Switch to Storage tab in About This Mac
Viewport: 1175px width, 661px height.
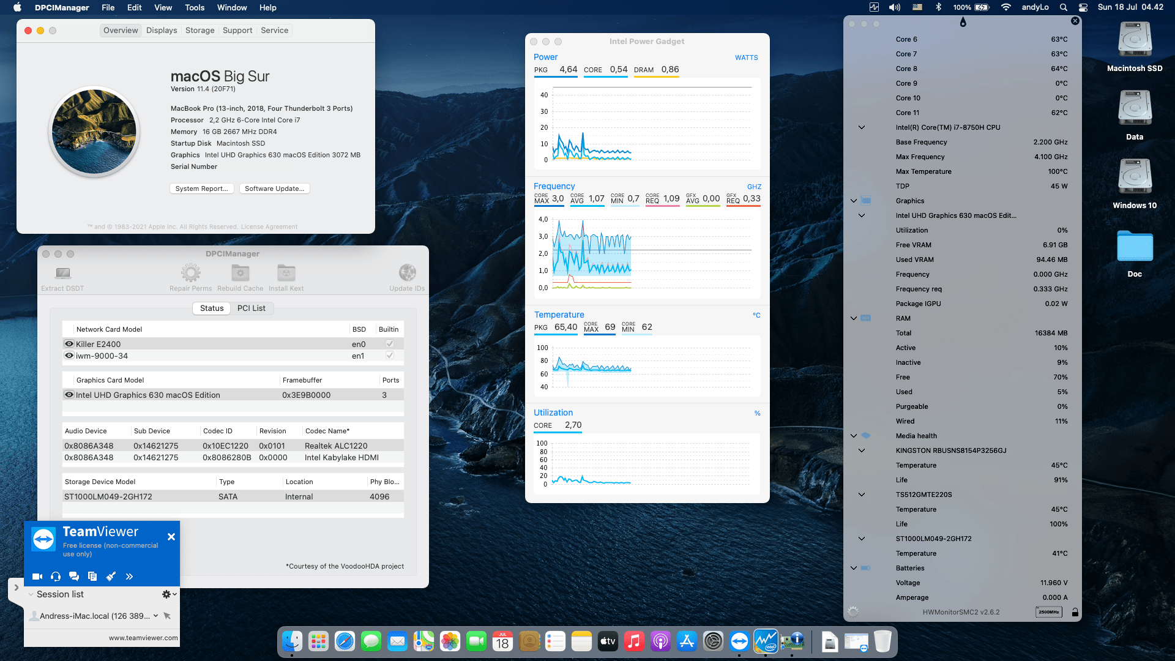[200, 31]
